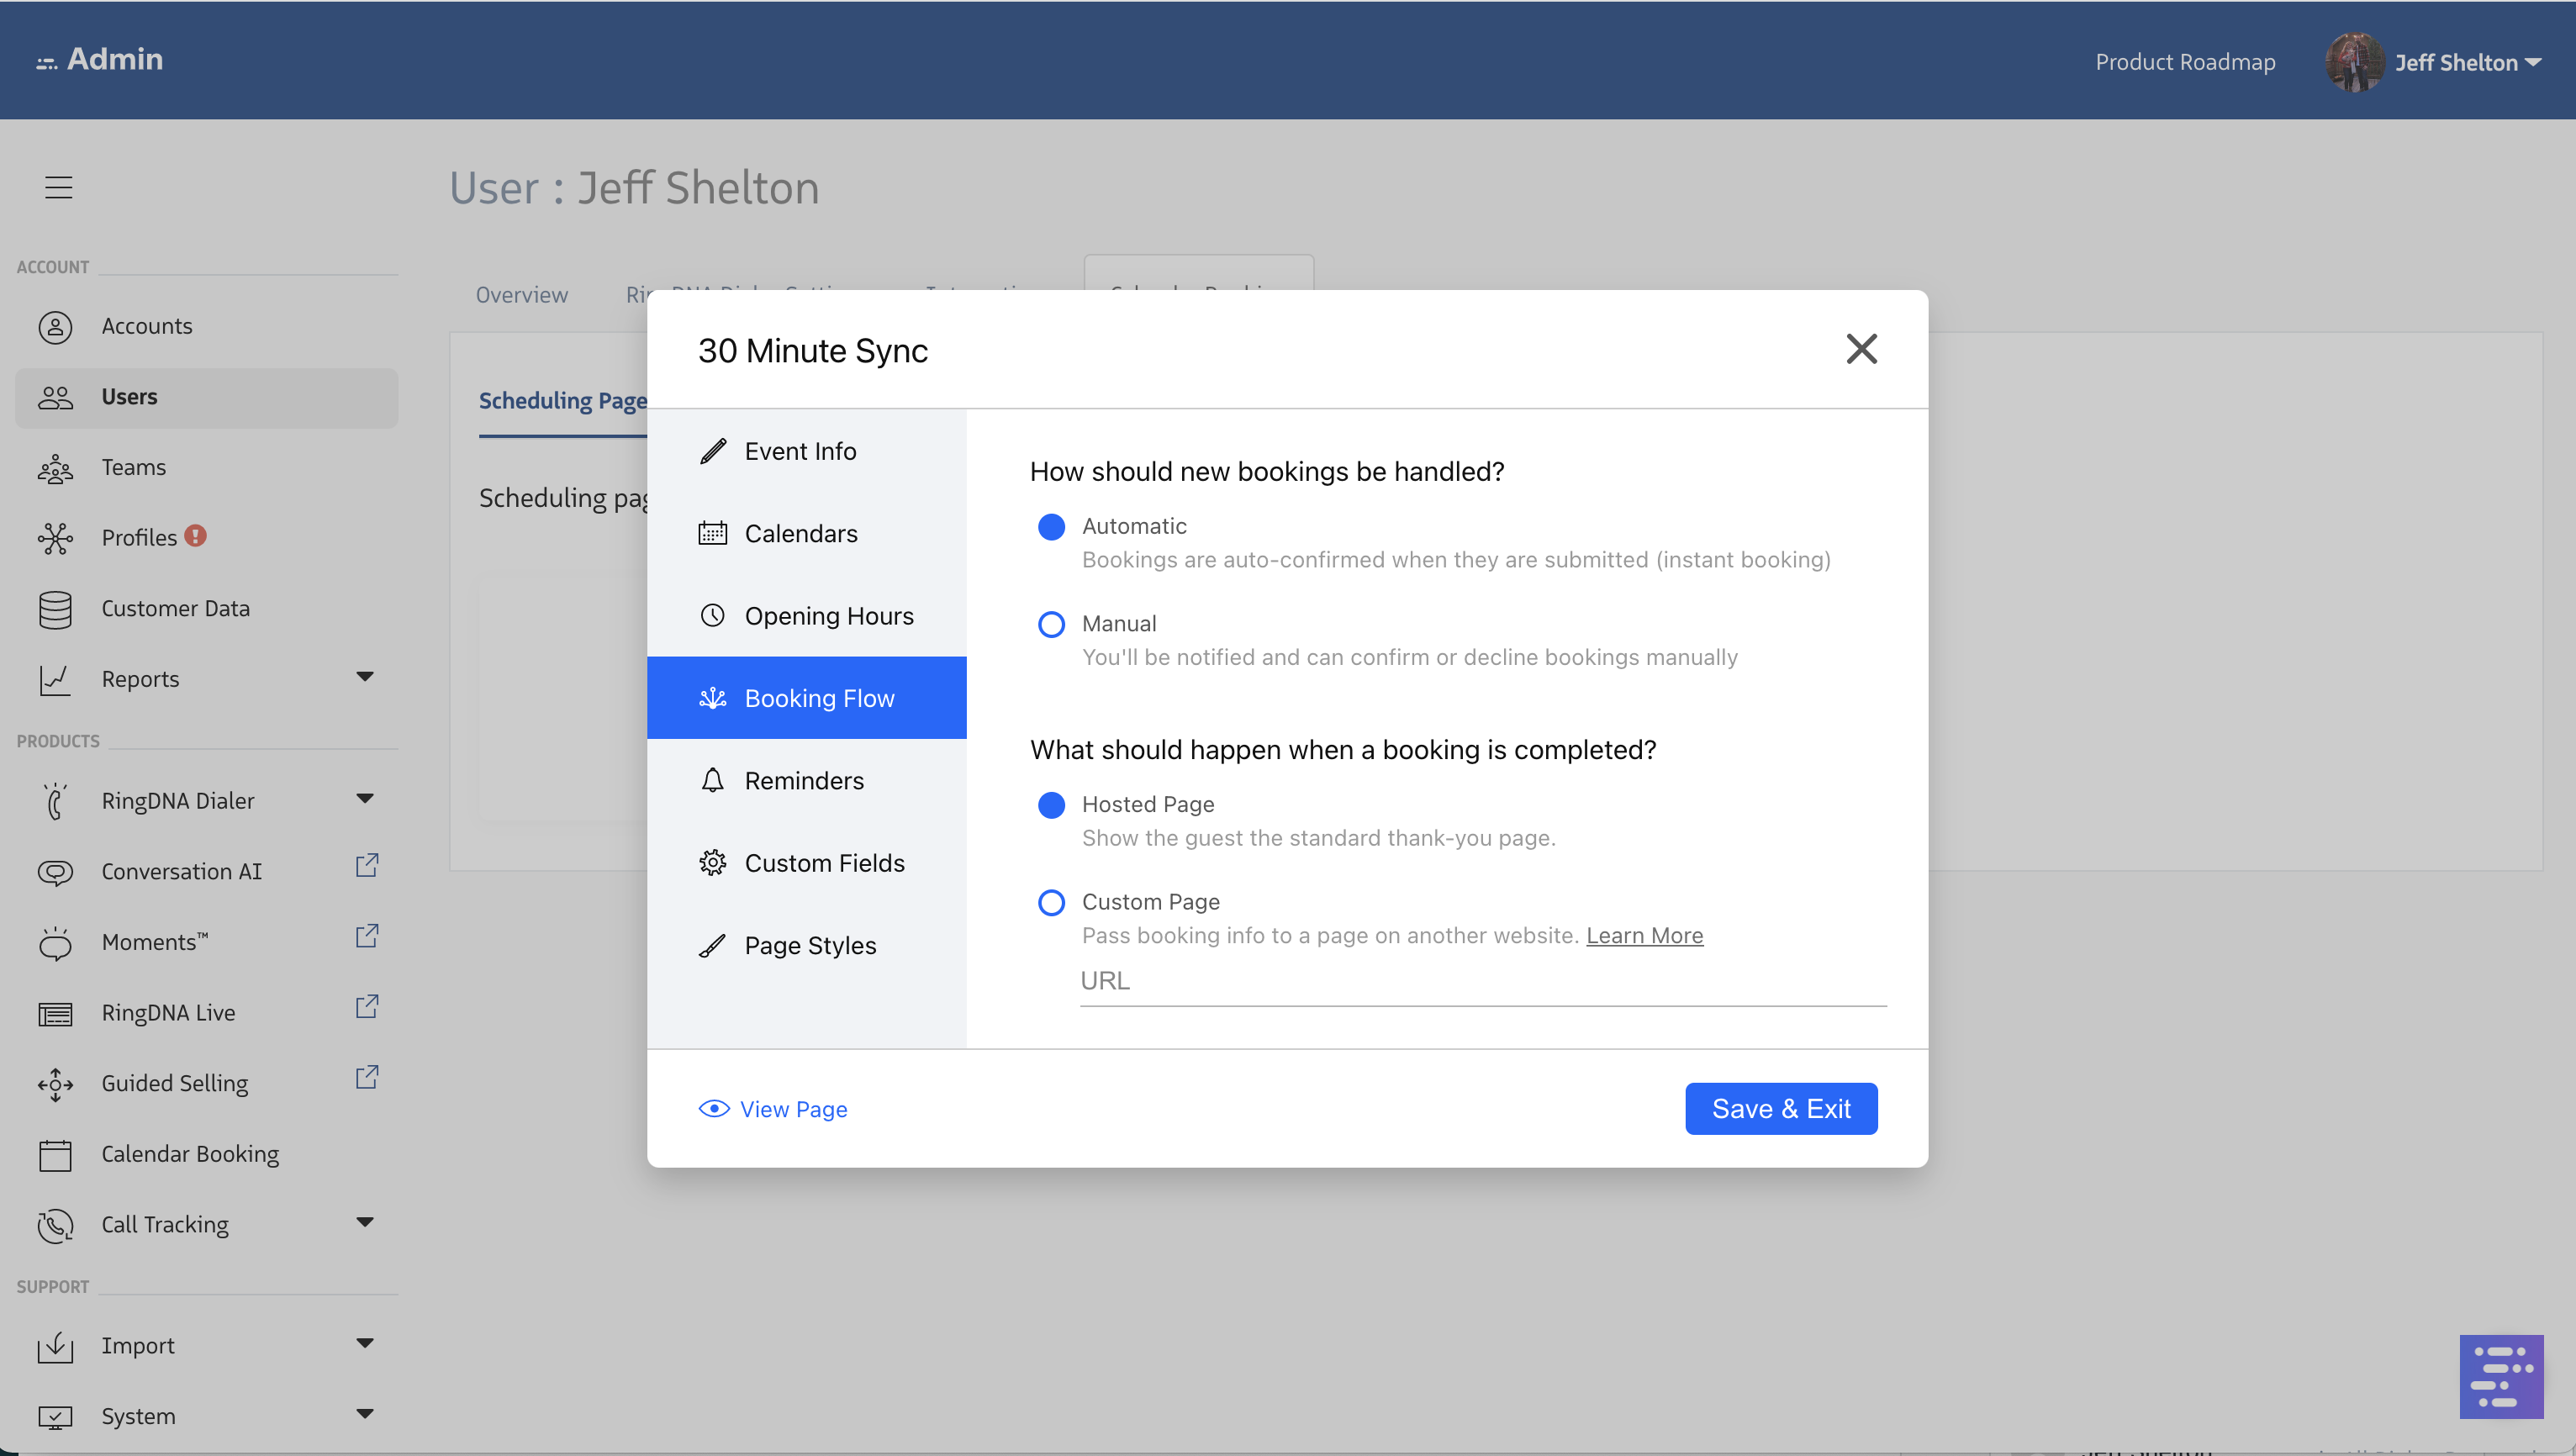2576x1456 pixels.
Task: Switch to the Reminders section
Action: click(x=804, y=780)
